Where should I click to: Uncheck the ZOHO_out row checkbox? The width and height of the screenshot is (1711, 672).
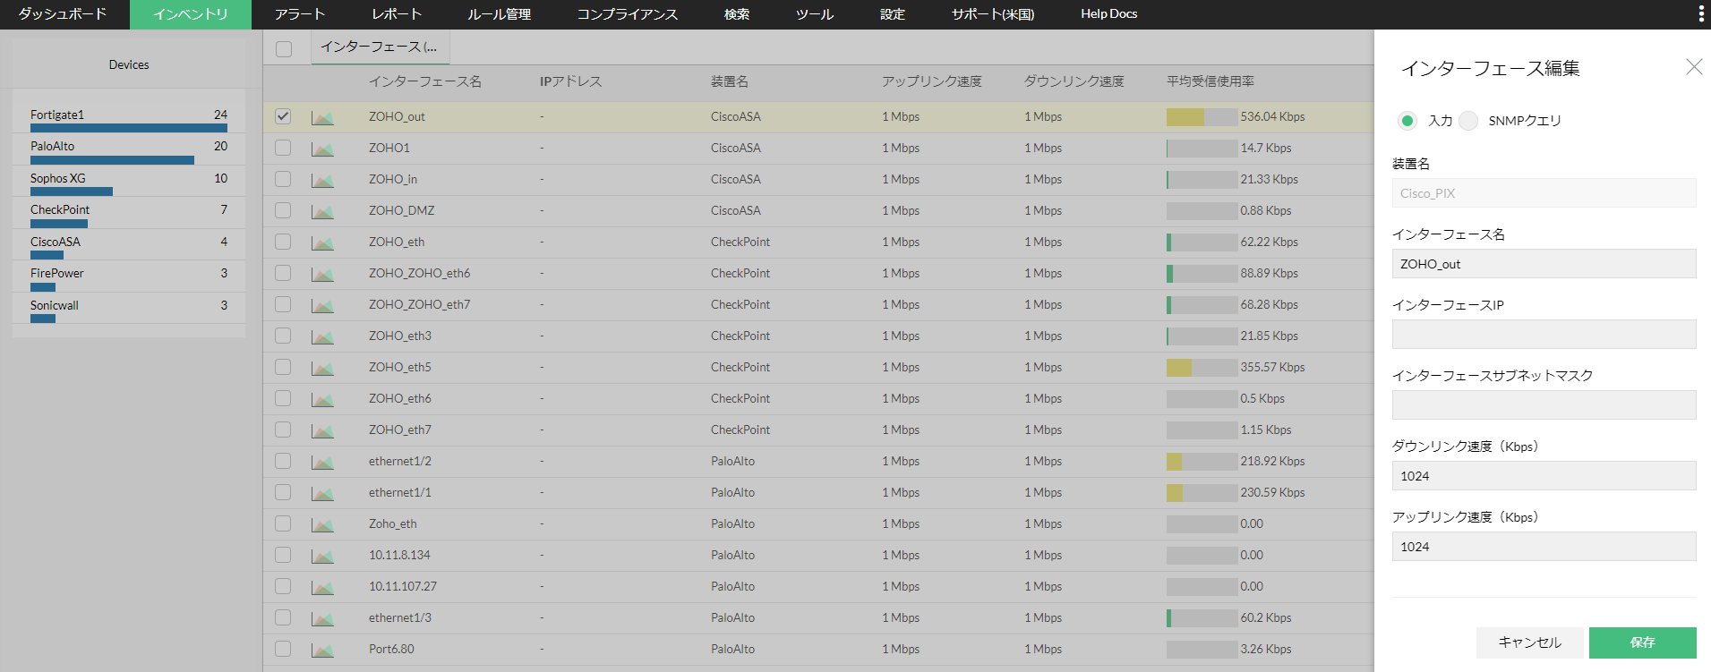[x=283, y=116]
